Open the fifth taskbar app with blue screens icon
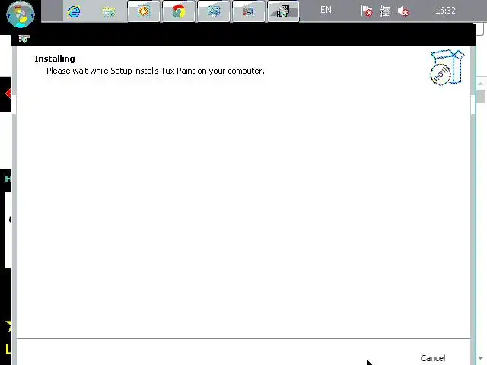The height and width of the screenshot is (365, 487). click(214, 11)
